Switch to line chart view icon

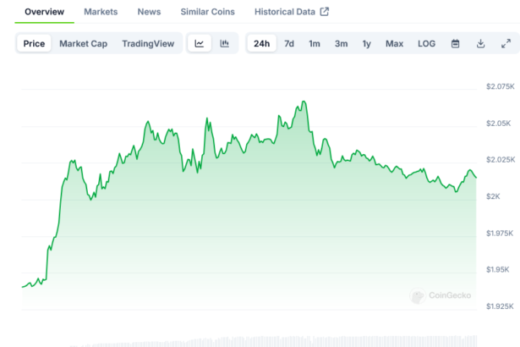[199, 44]
